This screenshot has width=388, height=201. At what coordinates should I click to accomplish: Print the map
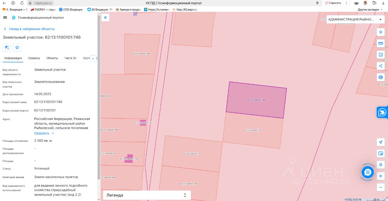pos(381,77)
